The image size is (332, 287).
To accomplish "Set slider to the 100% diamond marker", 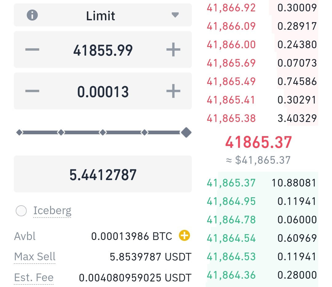I will [186, 132].
